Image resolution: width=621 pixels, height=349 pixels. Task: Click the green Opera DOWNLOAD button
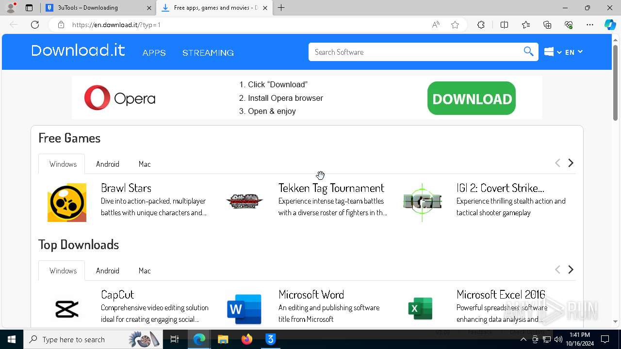tap(472, 98)
